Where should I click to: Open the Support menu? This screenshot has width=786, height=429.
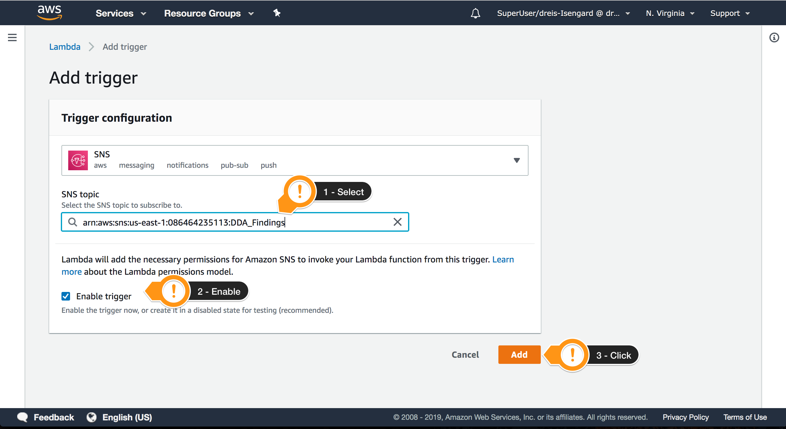pyautogui.click(x=730, y=13)
